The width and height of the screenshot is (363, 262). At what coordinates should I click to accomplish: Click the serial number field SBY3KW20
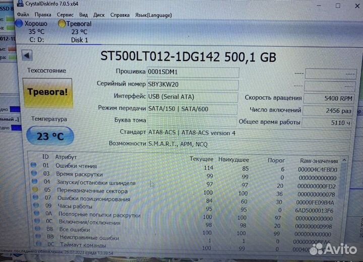[193, 85]
